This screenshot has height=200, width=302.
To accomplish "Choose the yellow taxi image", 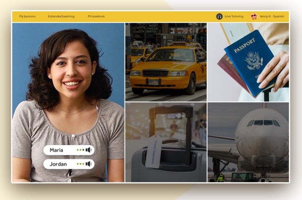I will click(x=166, y=62).
